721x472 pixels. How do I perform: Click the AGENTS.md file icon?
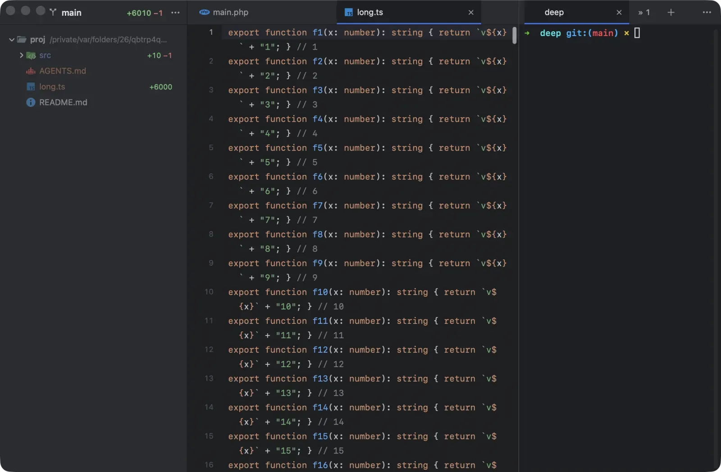click(x=31, y=71)
